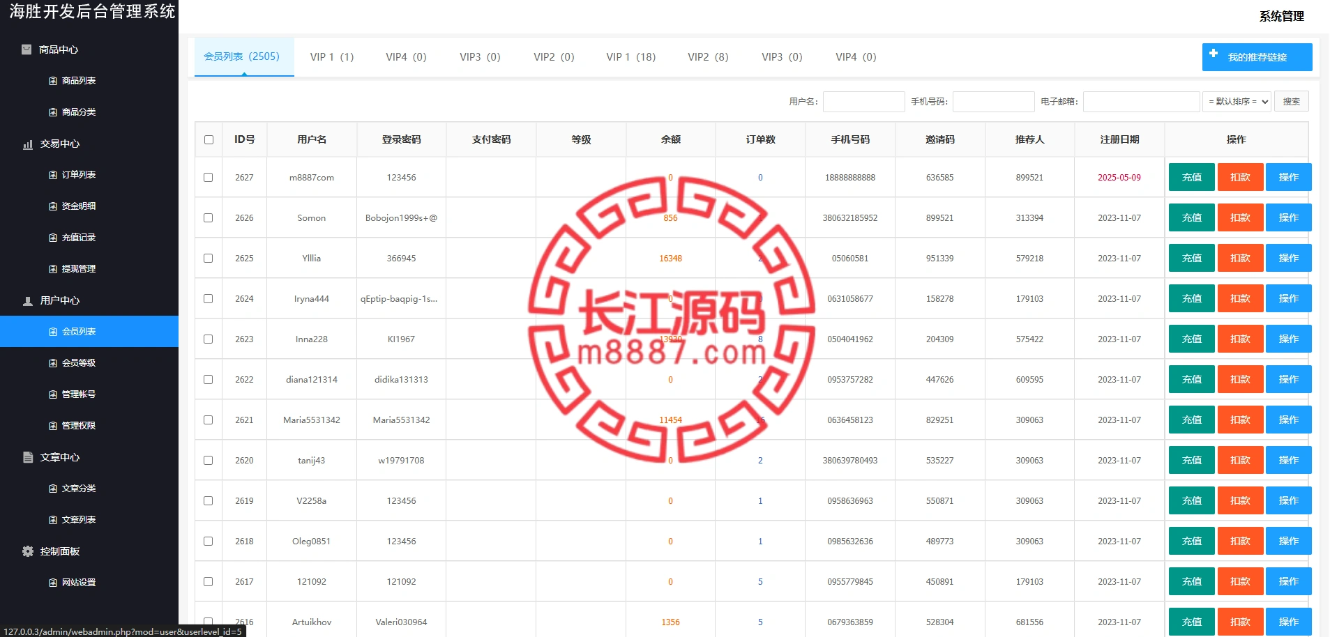Click the icon beside 管理帐号
1330x637 pixels.
coord(53,394)
